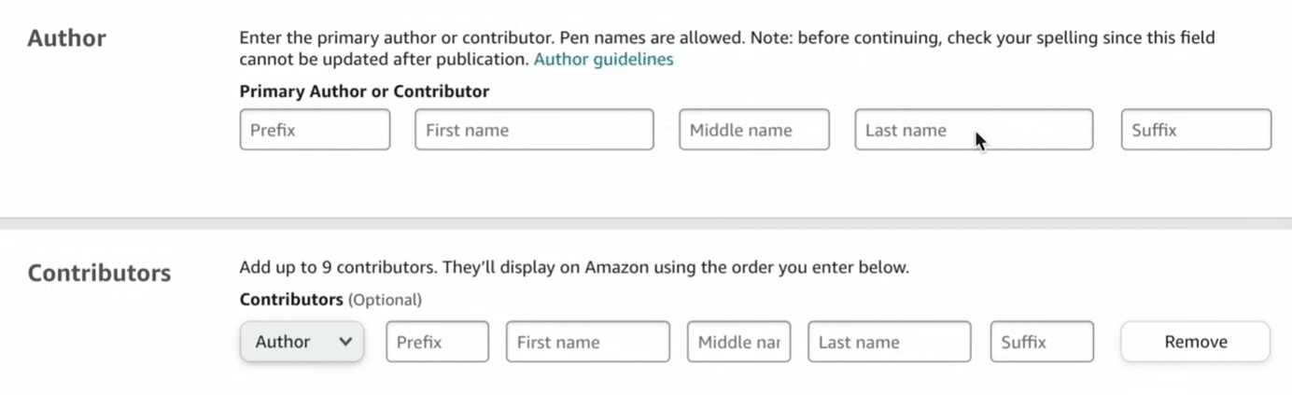1292x395 pixels.
Task: Select the primary author Middle name field
Action: coord(753,130)
